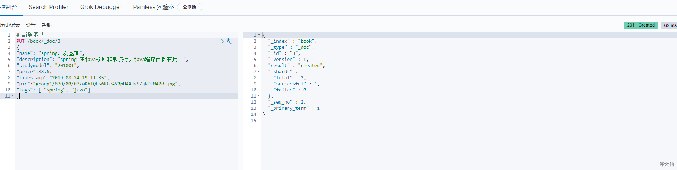Click "successful" : 1 in response
This screenshot has width=677, height=170.
pos(296,84)
